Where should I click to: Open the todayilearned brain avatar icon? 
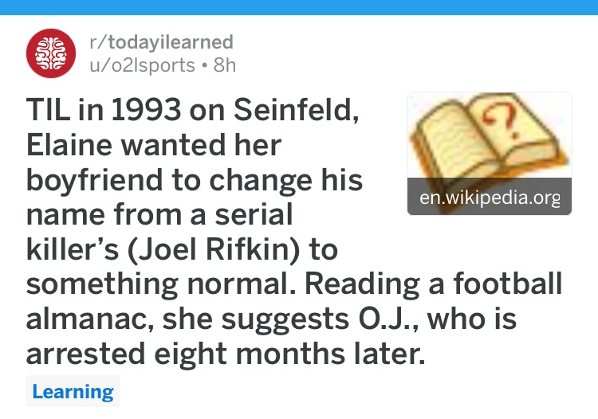point(51,53)
